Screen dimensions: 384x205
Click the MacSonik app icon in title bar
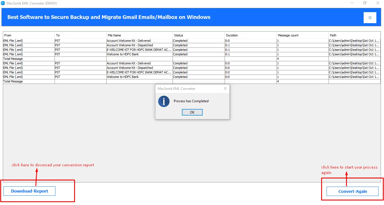pos(3,3)
